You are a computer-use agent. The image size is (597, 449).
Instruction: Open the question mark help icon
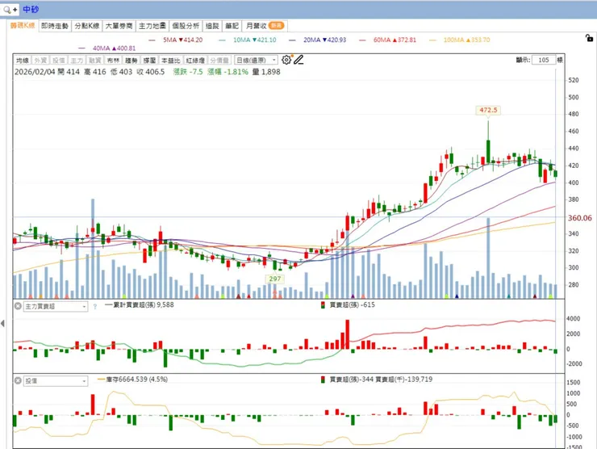(x=95, y=306)
